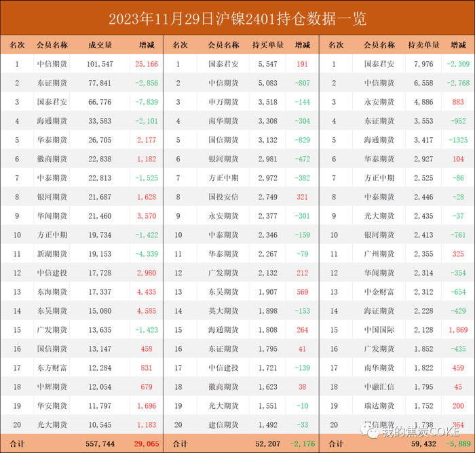Viewport: 475px width, 453px height.
Task: Select the member name '东海期货'
Action: (x=52, y=292)
